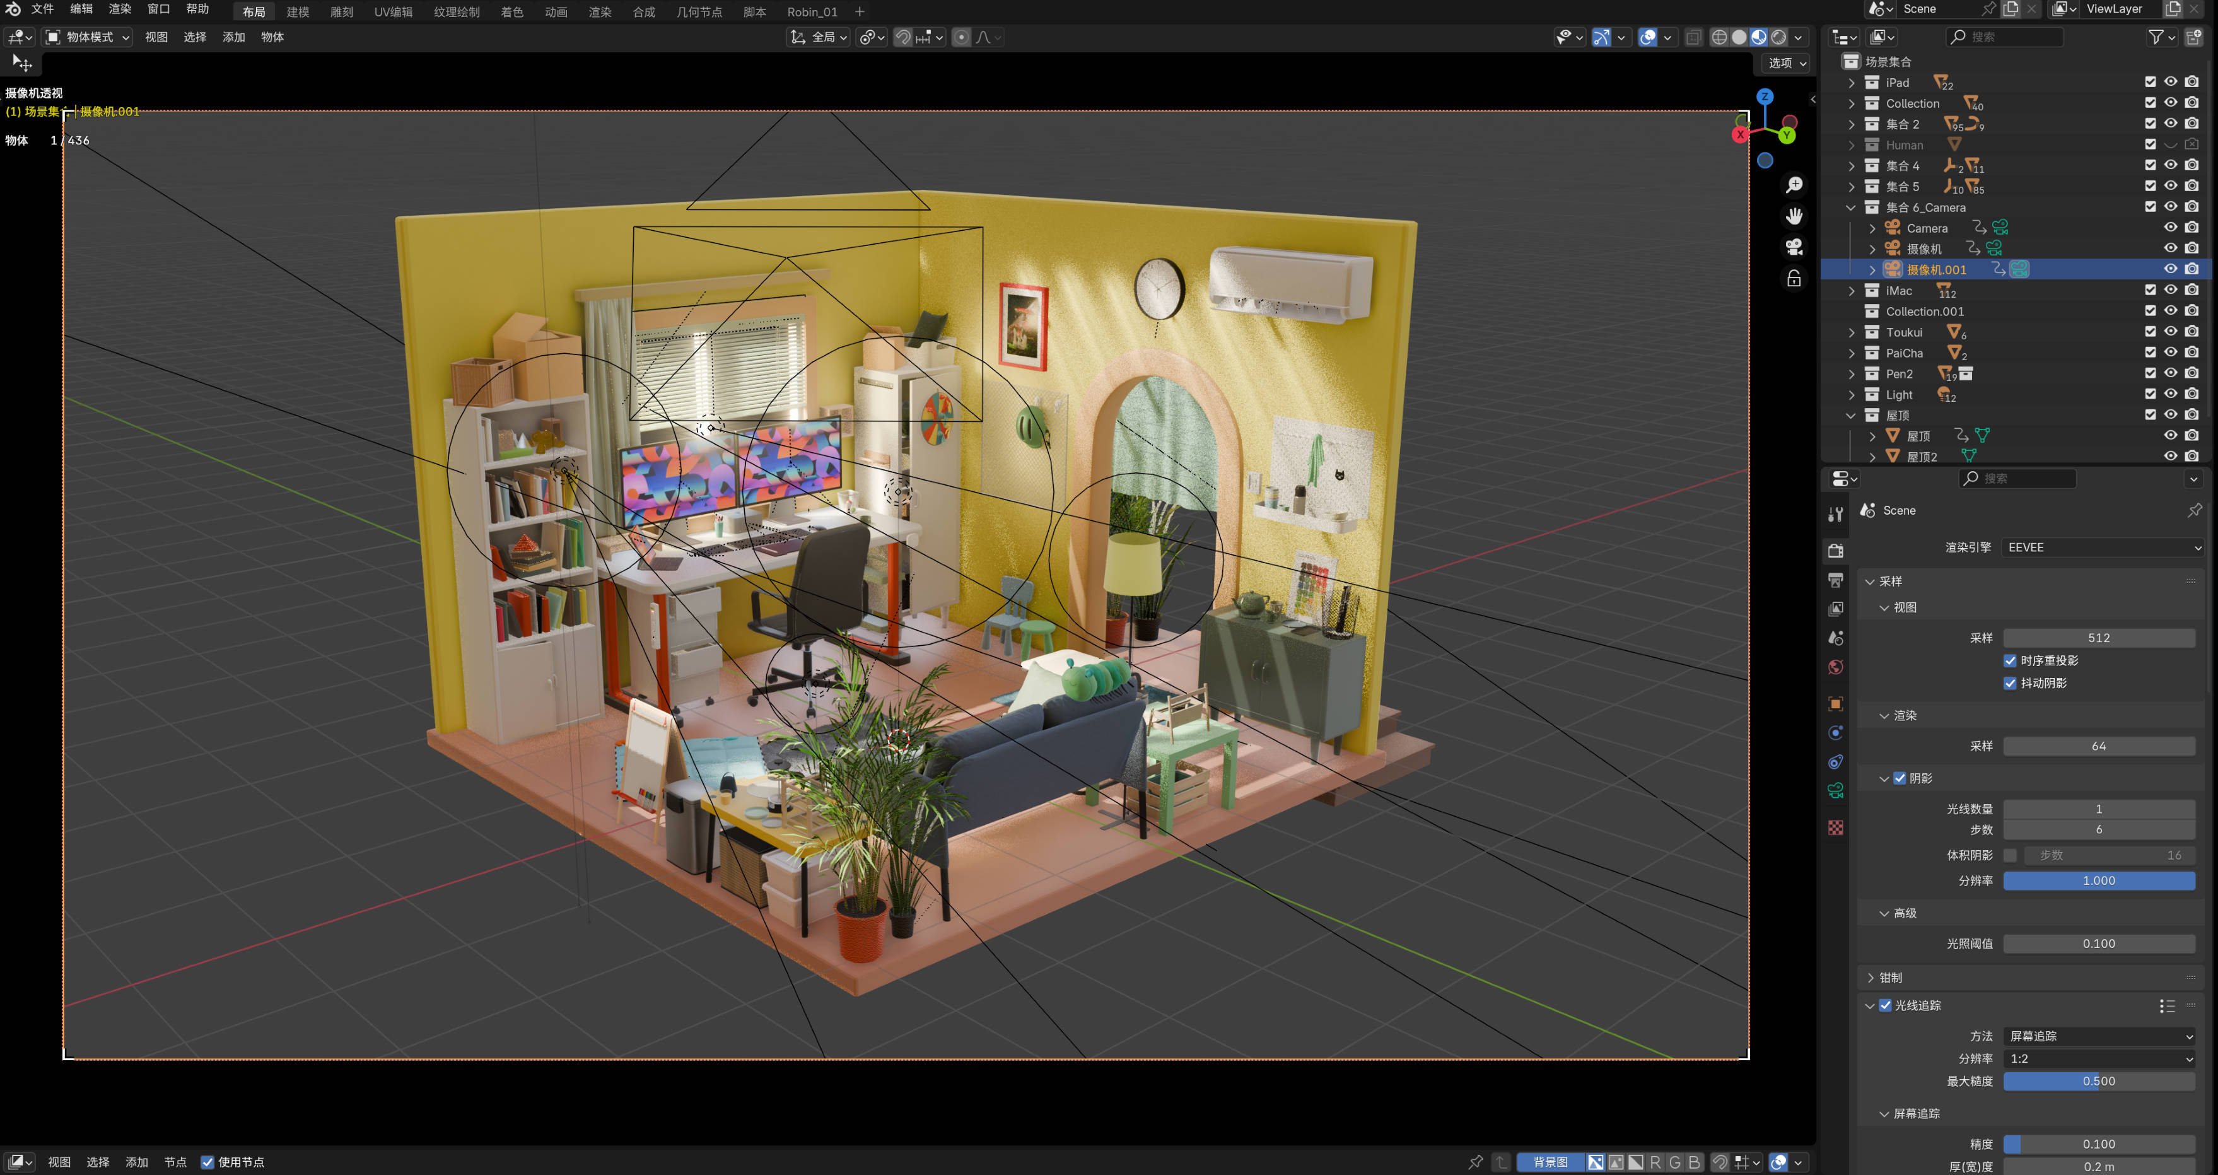This screenshot has height=1175, width=2218.
Task: Open the outliner filter dropdown
Action: (2161, 37)
